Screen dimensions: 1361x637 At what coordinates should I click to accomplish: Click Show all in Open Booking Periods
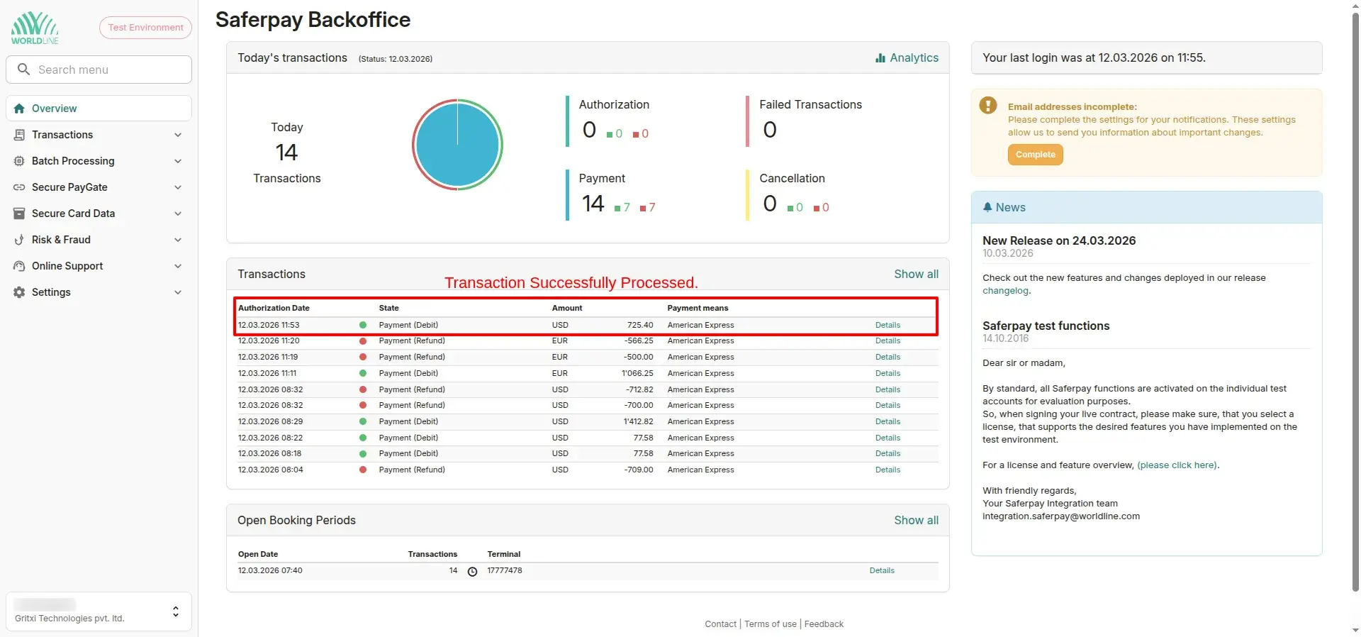tap(916, 520)
